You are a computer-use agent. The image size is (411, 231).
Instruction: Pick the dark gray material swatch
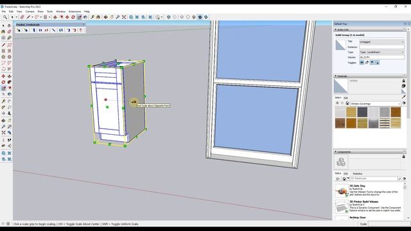[362, 112]
